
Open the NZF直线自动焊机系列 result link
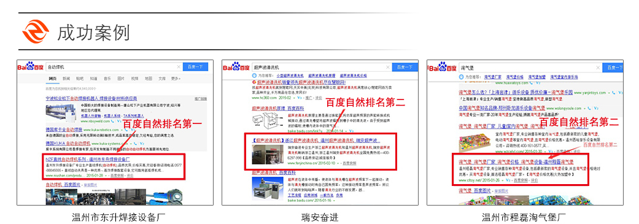88,159
